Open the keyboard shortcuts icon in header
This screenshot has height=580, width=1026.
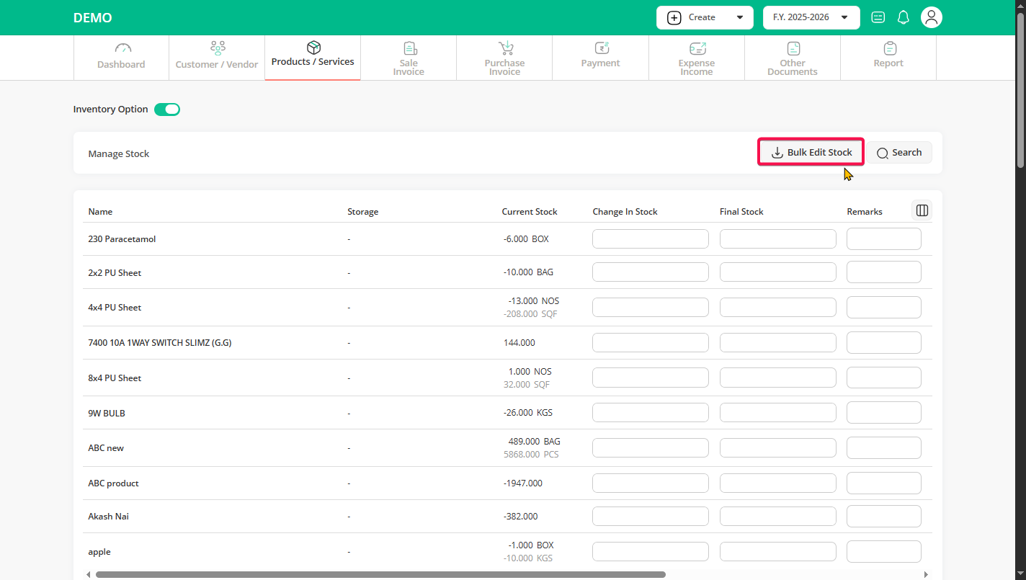(878, 17)
